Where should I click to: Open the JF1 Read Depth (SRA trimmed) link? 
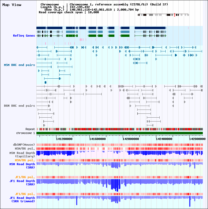[x=22, y=200]
